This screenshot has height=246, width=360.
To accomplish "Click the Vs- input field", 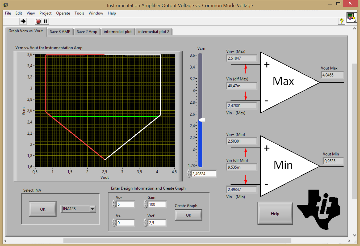I will click(126, 223).
